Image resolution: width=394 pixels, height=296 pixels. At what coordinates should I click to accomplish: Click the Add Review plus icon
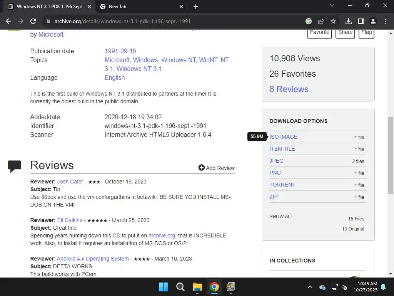pos(202,168)
